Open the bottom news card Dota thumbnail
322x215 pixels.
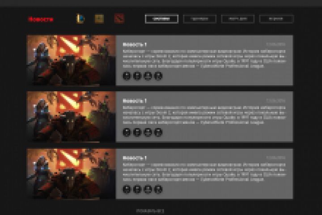pyautogui.click(x=71, y=174)
